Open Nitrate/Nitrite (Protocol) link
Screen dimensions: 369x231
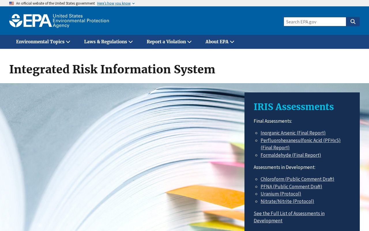pyautogui.click(x=287, y=201)
